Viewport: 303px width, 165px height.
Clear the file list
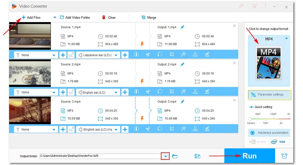click(x=109, y=18)
